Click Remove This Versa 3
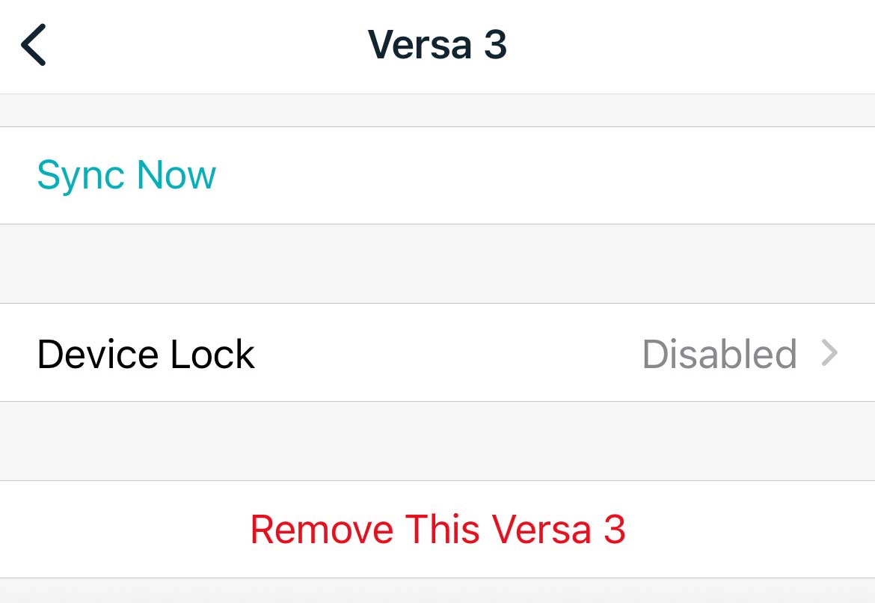Screen dimensions: 875x603 point(438,529)
